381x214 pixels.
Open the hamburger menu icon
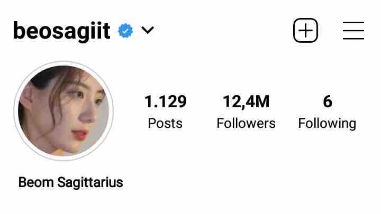coord(353,30)
